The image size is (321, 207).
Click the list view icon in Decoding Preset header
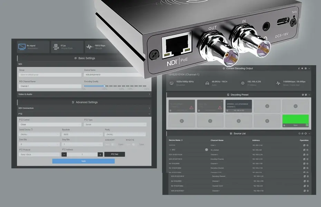pos(306,95)
